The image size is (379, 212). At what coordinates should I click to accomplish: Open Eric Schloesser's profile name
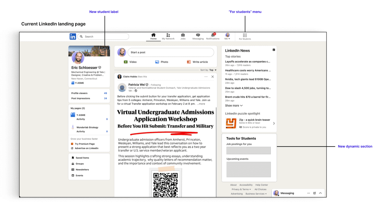pyautogui.click(x=84, y=67)
